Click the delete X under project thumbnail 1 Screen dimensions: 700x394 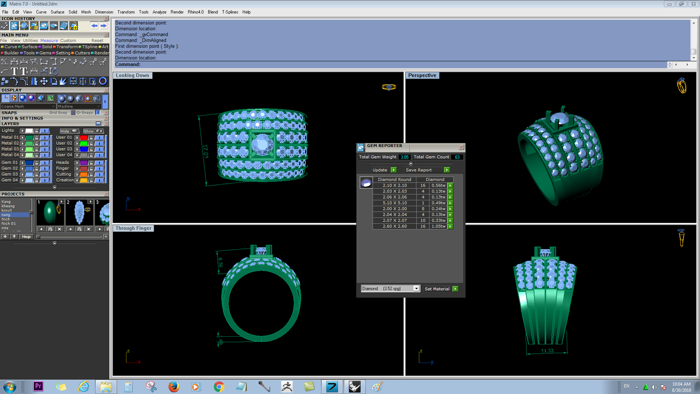(59, 229)
